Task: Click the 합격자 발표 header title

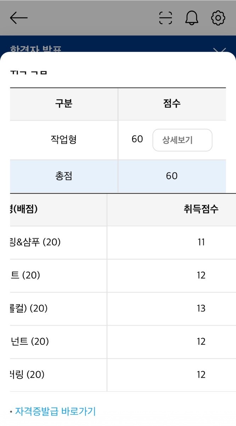Action: click(35, 49)
